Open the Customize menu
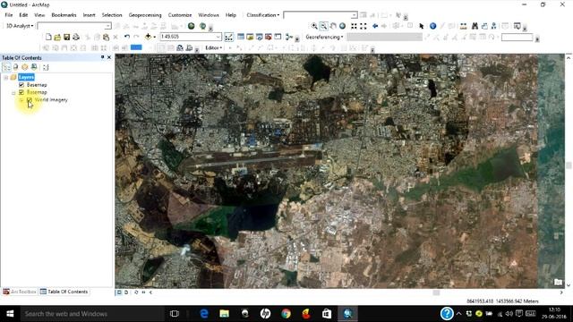This screenshot has height=322, width=573. 180,15
